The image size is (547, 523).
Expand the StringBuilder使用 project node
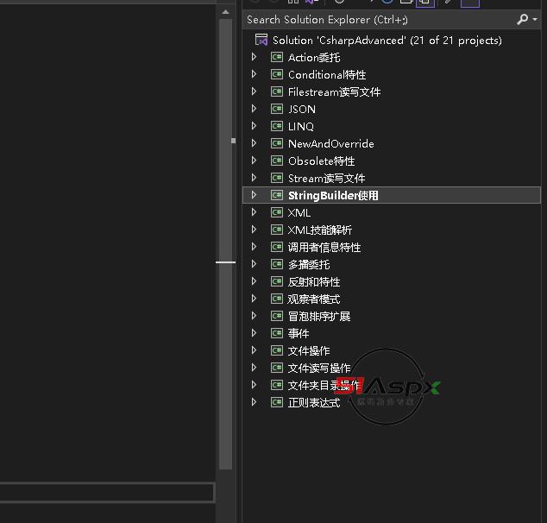tap(255, 195)
